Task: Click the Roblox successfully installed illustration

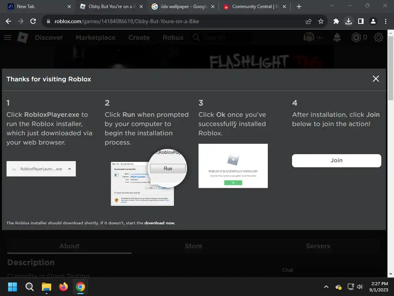Action: tap(233, 166)
